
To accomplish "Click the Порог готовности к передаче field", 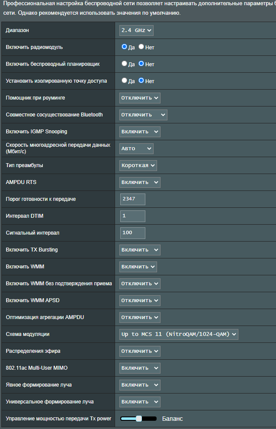I will coord(133,199).
